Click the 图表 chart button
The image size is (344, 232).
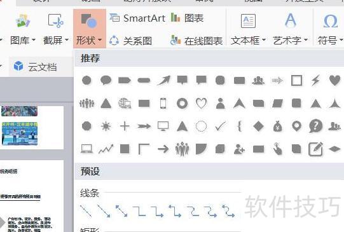[187, 18]
